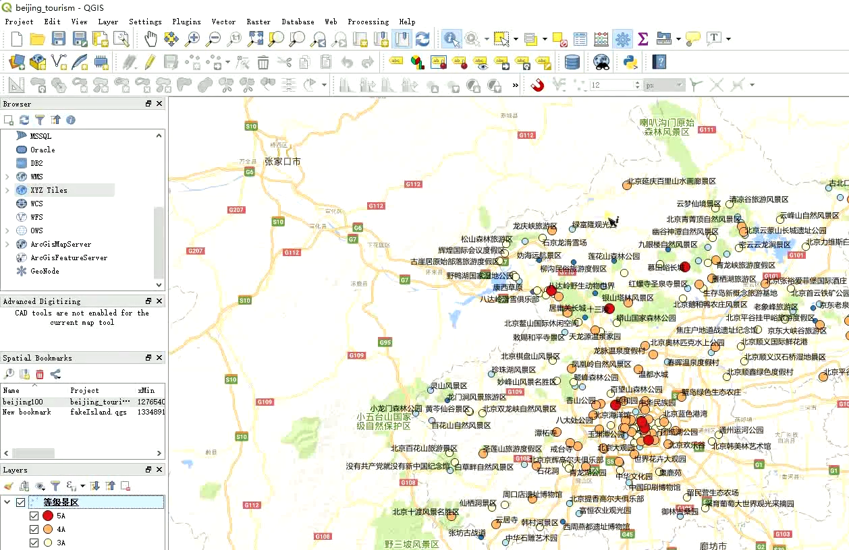Image resolution: width=849 pixels, height=550 pixels.
Task: Open the Select Features tool dropdown arrow
Action: (516, 39)
